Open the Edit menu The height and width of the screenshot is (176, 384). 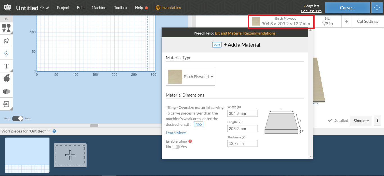[80, 8]
